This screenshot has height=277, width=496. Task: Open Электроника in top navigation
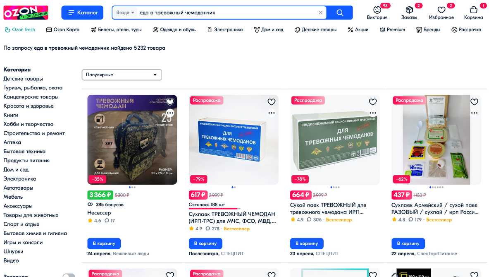coord(225,29)
